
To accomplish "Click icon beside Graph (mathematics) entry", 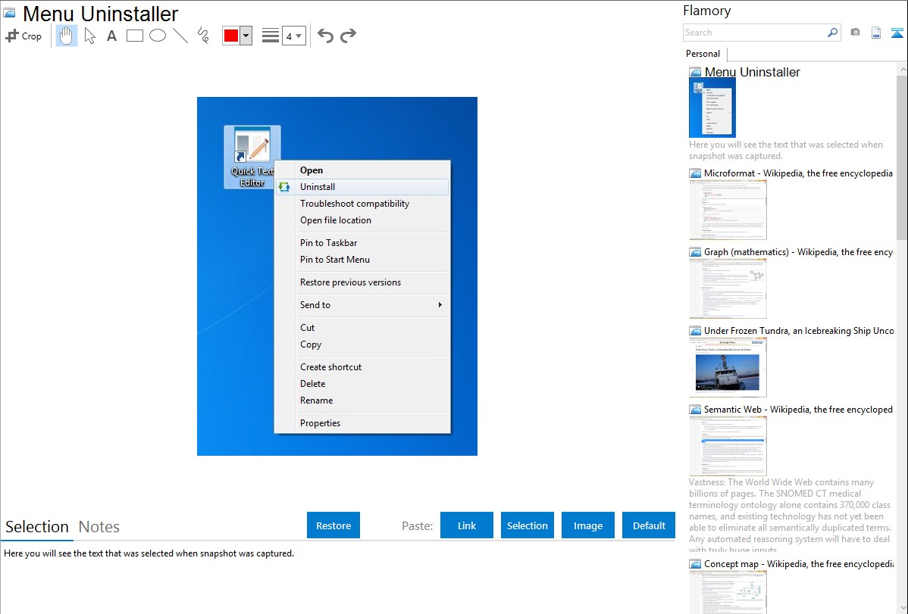I will (x=695, y=252).
